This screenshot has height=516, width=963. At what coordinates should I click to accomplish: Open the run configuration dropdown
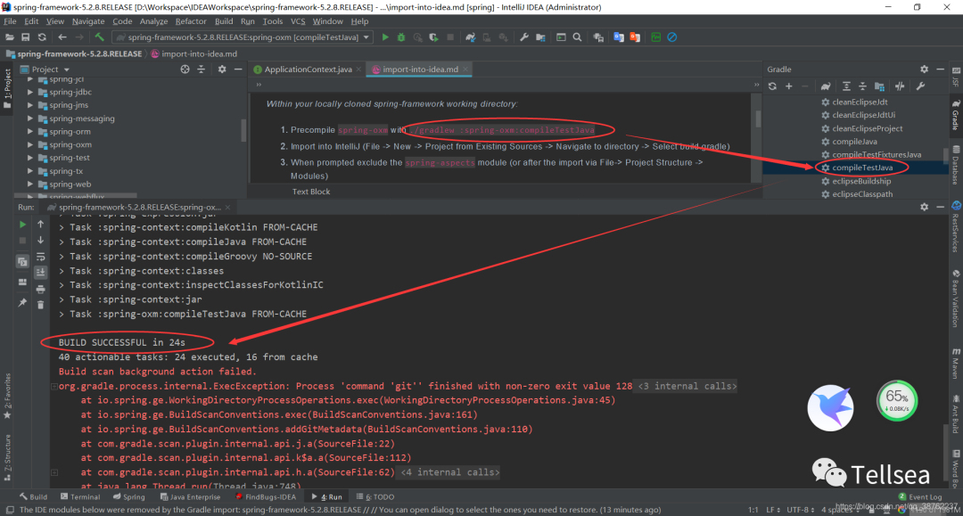[x=366, y=37]
